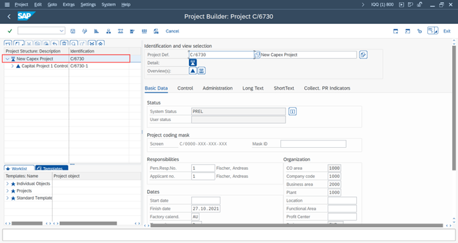Open the Project menu
This screenshot has height=243, width=458.
(21, 5)
